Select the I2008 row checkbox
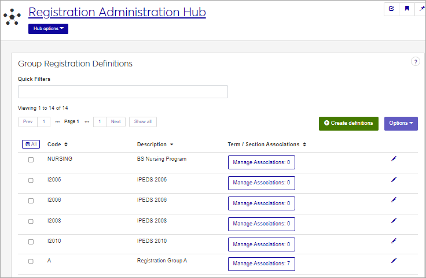426x278 pixels. [31, 221]
